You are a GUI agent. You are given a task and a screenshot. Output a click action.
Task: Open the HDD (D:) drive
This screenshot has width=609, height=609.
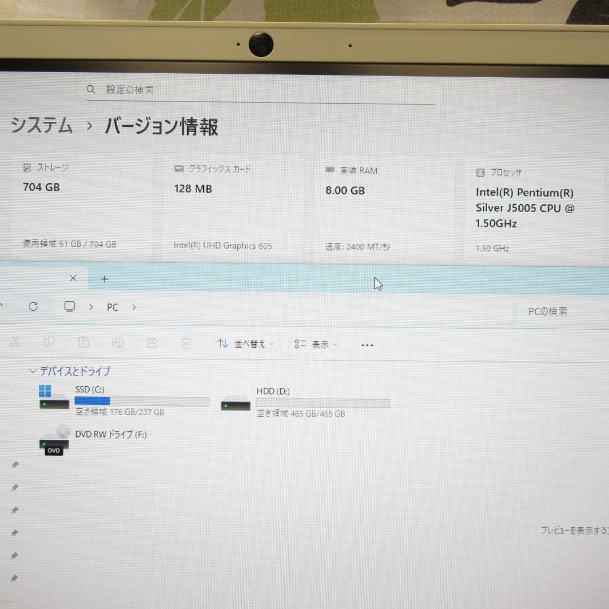click(273, 391)
